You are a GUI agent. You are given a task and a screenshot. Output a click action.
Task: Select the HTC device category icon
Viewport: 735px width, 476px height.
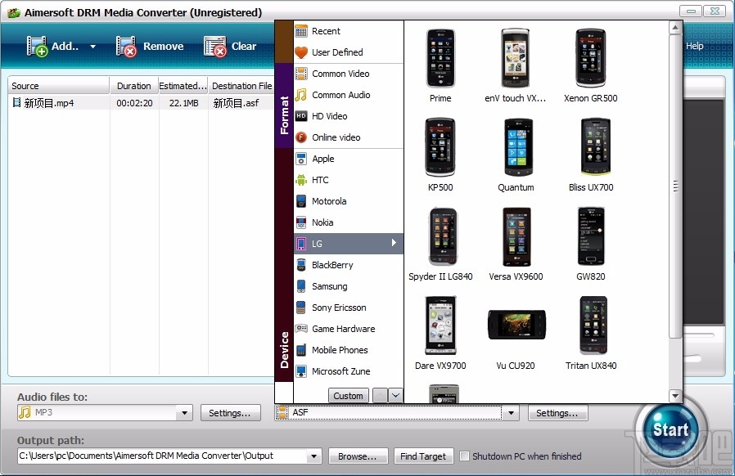303,180
